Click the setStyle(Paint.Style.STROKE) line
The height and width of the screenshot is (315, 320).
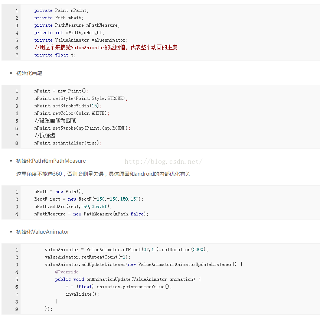(x=81, y=98)
